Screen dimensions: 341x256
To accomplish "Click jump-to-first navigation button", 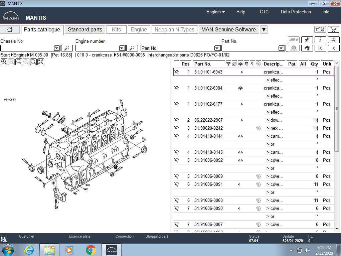I will pyautogui.click(x=320, y=48).
